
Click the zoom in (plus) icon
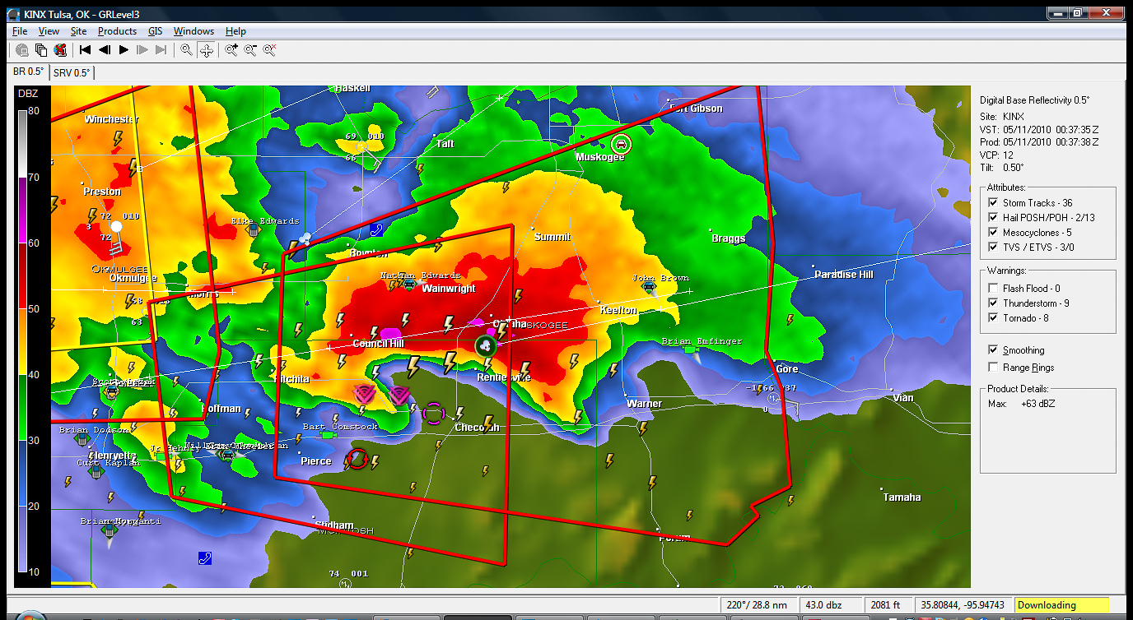click(x=231, y=50)
